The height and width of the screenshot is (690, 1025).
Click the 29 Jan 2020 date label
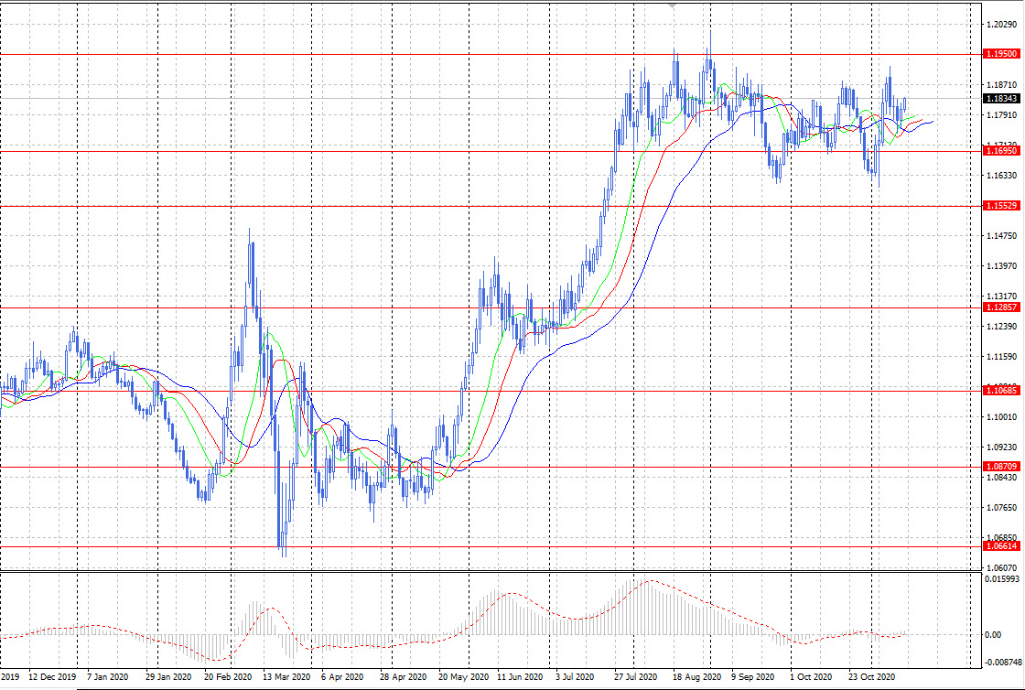pyautogui.click(x=168, y=677)
